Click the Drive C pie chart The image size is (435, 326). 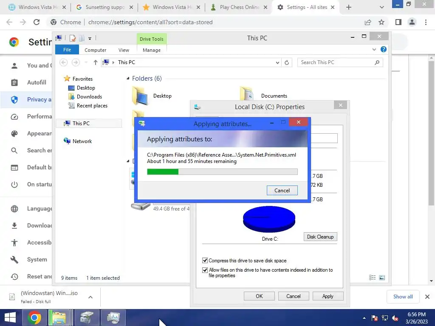(269, 219)
